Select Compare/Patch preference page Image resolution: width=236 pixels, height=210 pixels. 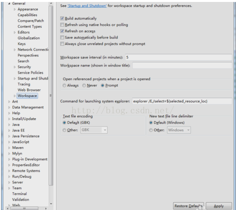coord(31,21)
